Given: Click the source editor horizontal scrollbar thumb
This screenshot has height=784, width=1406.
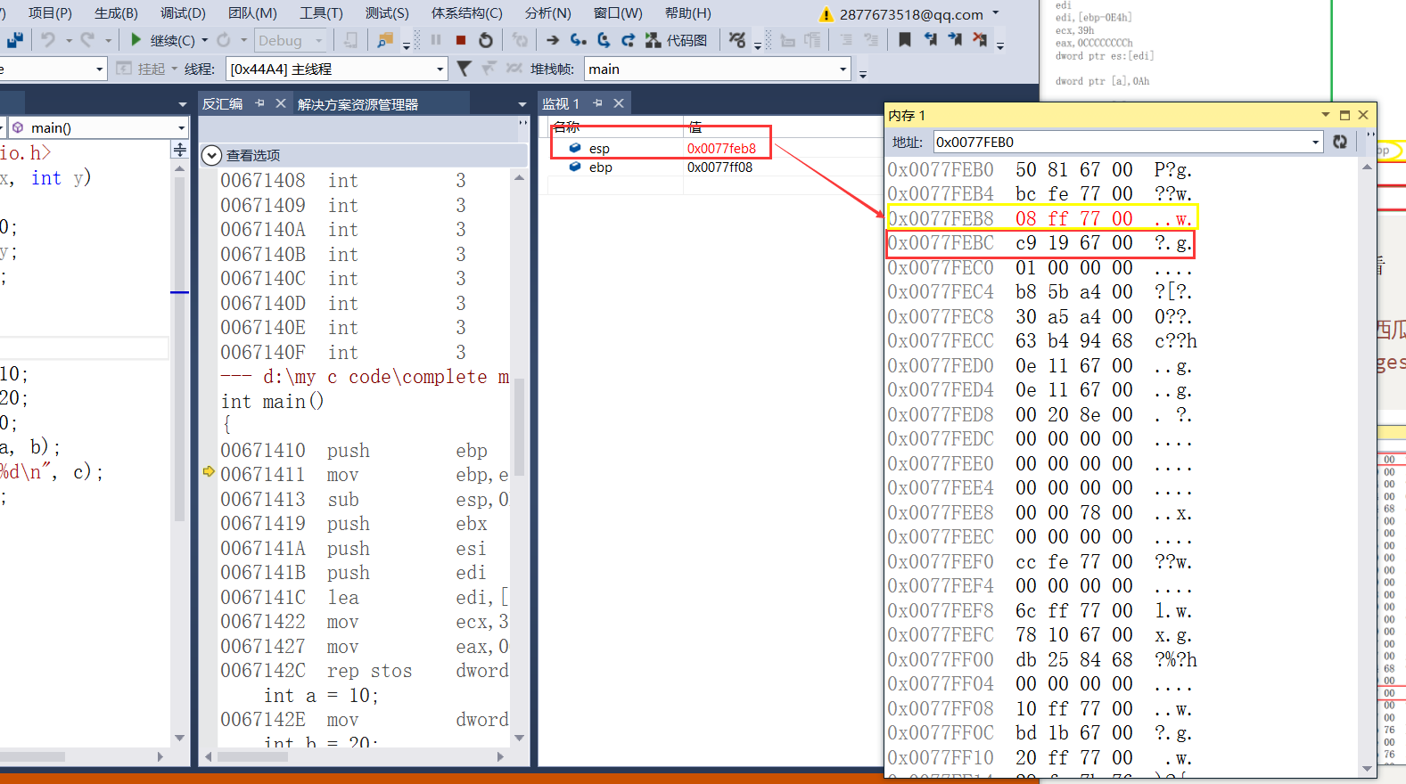Looking at the screenshot, I should tap(33, 756).
